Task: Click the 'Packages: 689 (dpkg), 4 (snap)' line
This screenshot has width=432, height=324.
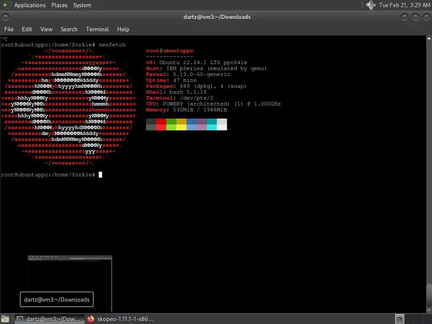Action: pyautogui.click(x=196, y=86)
